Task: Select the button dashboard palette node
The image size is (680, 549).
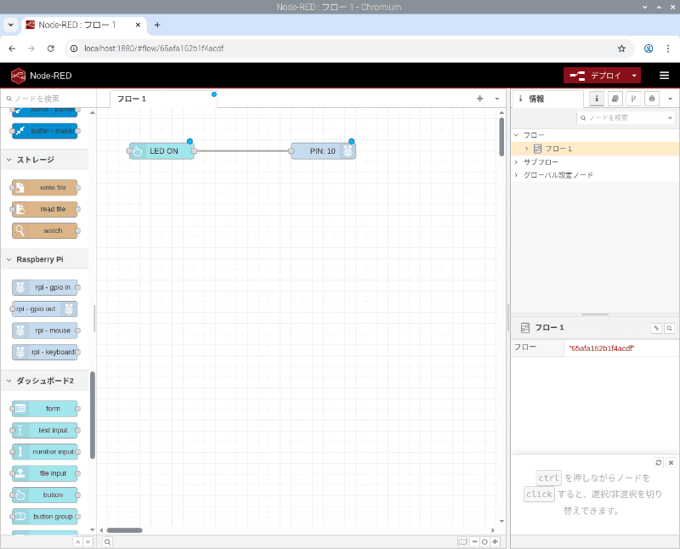Action: click(x=45, y=495)
